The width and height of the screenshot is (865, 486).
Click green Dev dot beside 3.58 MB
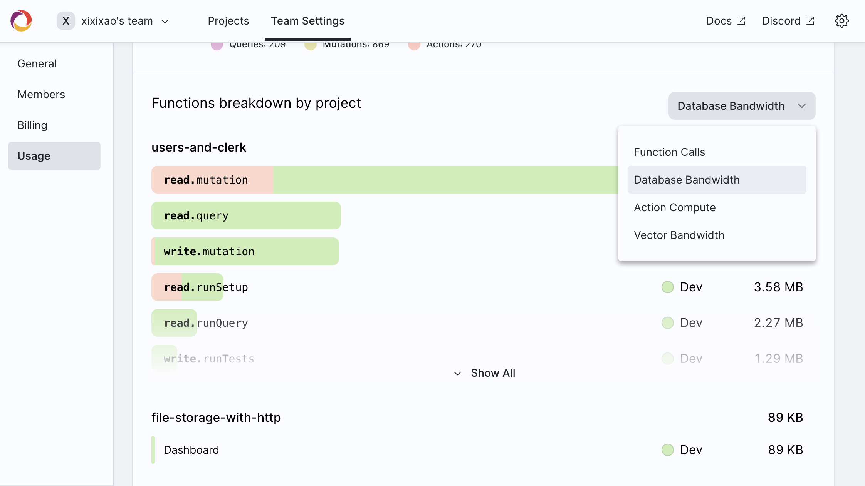point(667,287)
